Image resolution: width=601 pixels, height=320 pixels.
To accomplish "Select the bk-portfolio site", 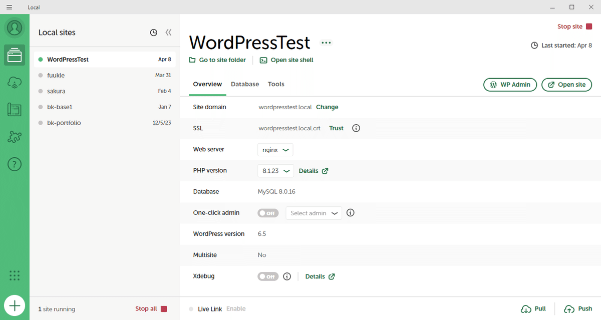I will 105,123.
